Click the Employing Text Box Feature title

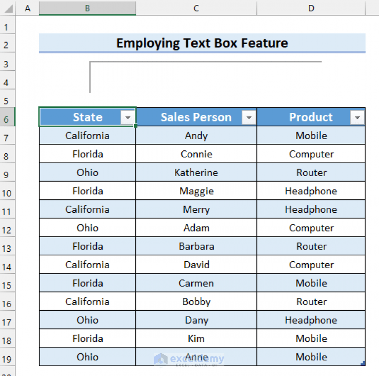point(202,43)
